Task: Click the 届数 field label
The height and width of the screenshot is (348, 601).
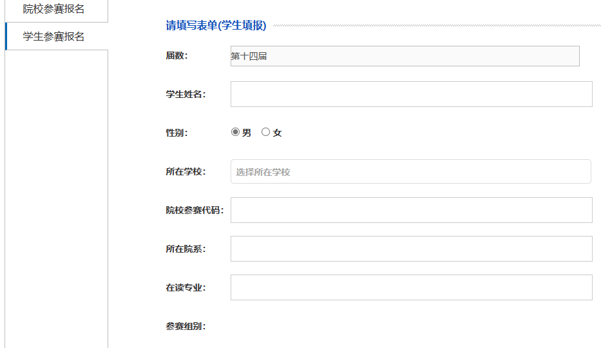Action: coord(176,55)
